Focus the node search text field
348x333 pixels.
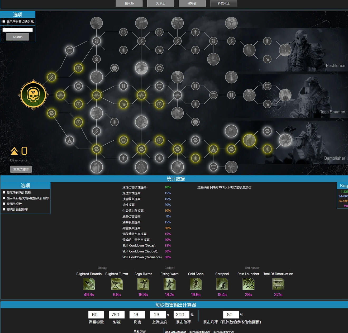(17, 30)
